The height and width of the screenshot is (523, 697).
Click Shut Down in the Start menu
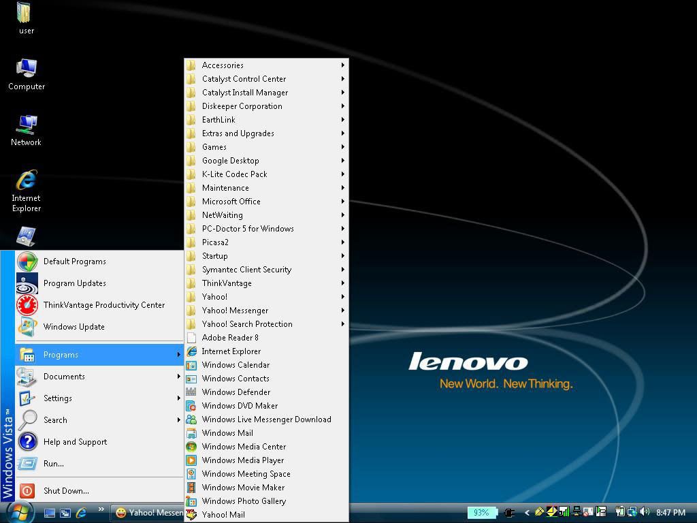66,491
